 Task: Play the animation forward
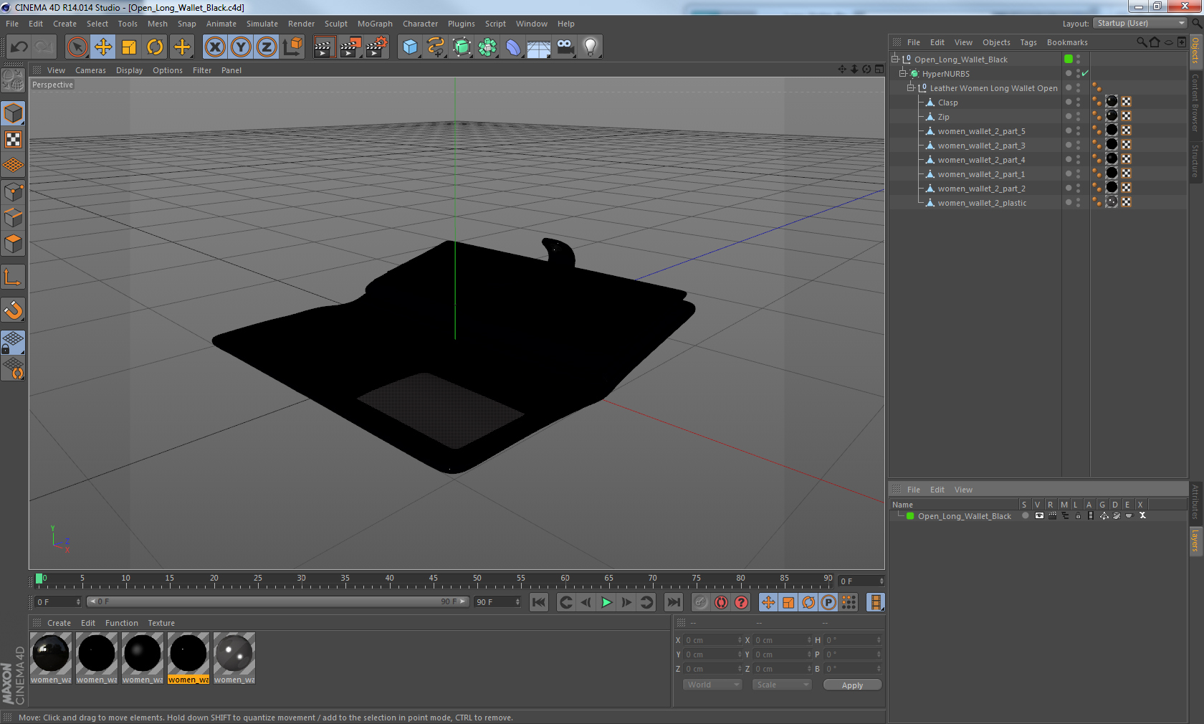coord(606,602)
